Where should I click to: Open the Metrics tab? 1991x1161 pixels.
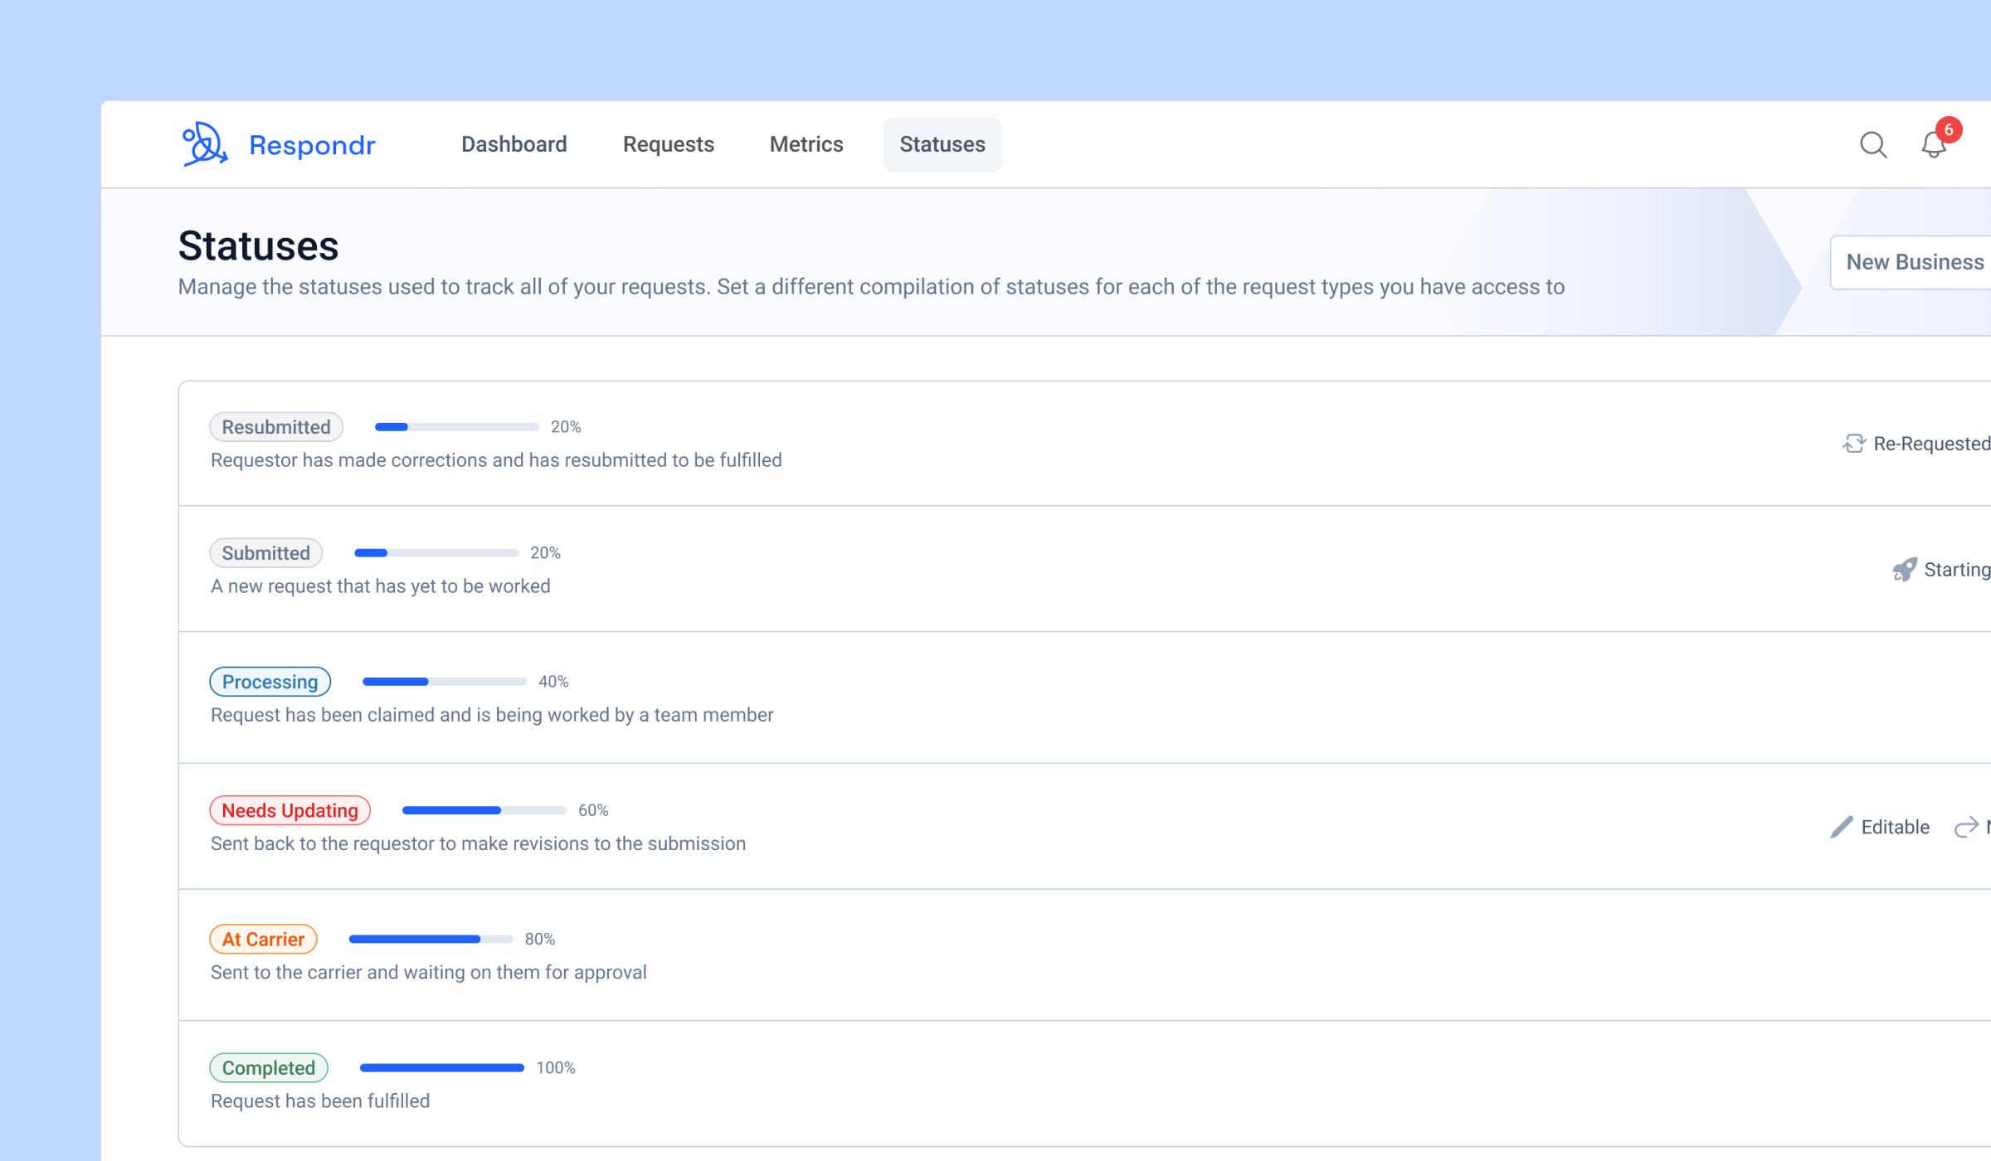tap(806, 144)
